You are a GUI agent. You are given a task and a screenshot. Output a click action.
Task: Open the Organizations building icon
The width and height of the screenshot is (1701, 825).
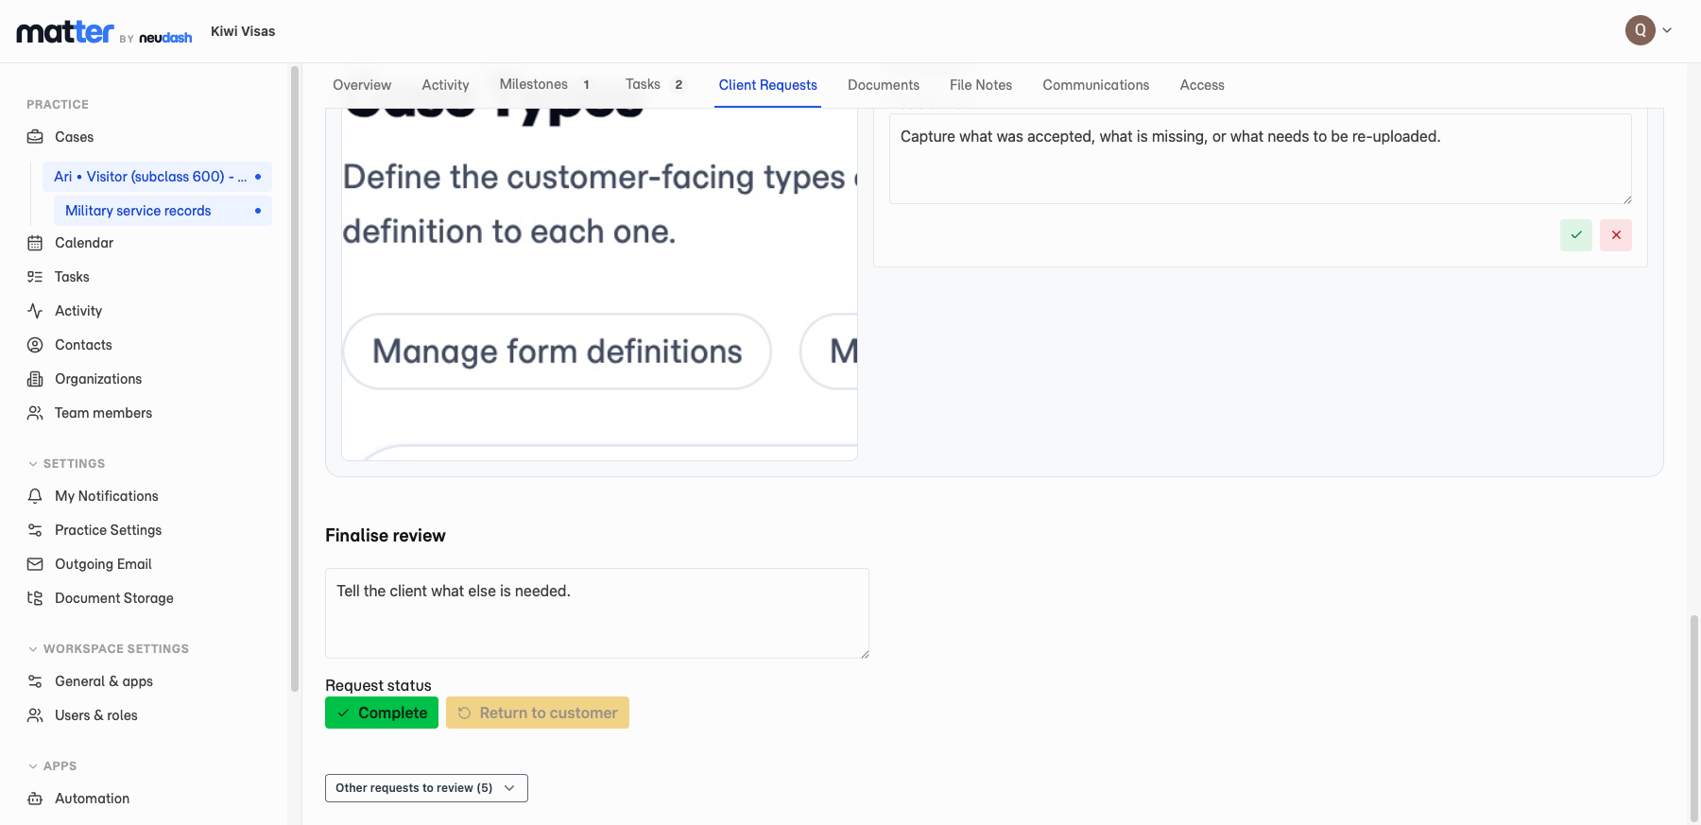[x=35, y=379]
